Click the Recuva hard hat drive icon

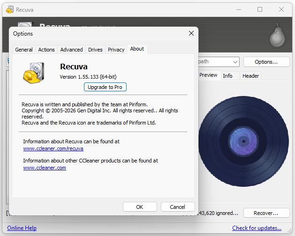click(34, 73)
